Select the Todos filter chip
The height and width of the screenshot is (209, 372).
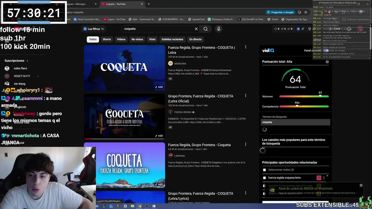pyautogui.click(x=93, y=39)
